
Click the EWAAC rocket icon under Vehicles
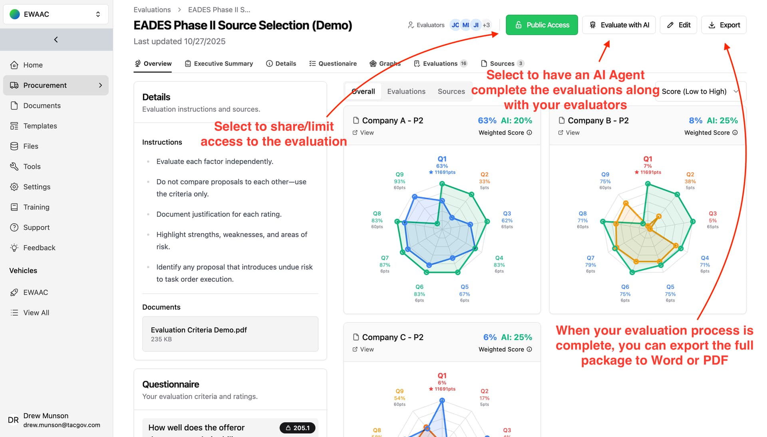coord(14,293)
